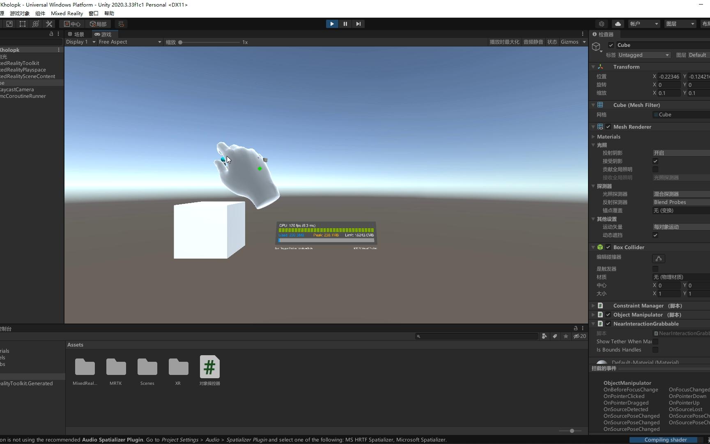
Task: Open the custom editor tools icon
Action: click(49, 23)
